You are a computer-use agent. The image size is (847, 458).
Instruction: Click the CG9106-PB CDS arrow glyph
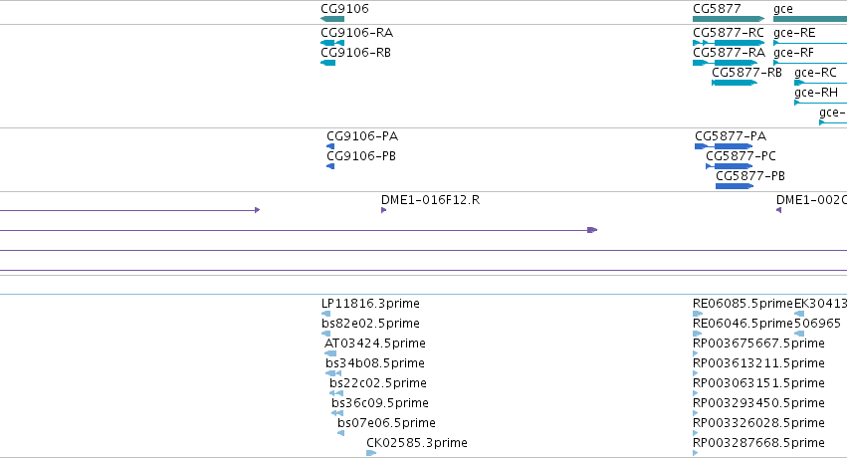click(330, 166)
